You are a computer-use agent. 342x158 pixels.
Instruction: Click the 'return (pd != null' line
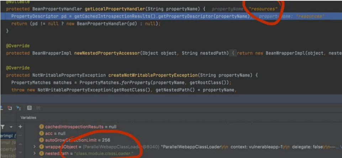[x=86, y=24]
